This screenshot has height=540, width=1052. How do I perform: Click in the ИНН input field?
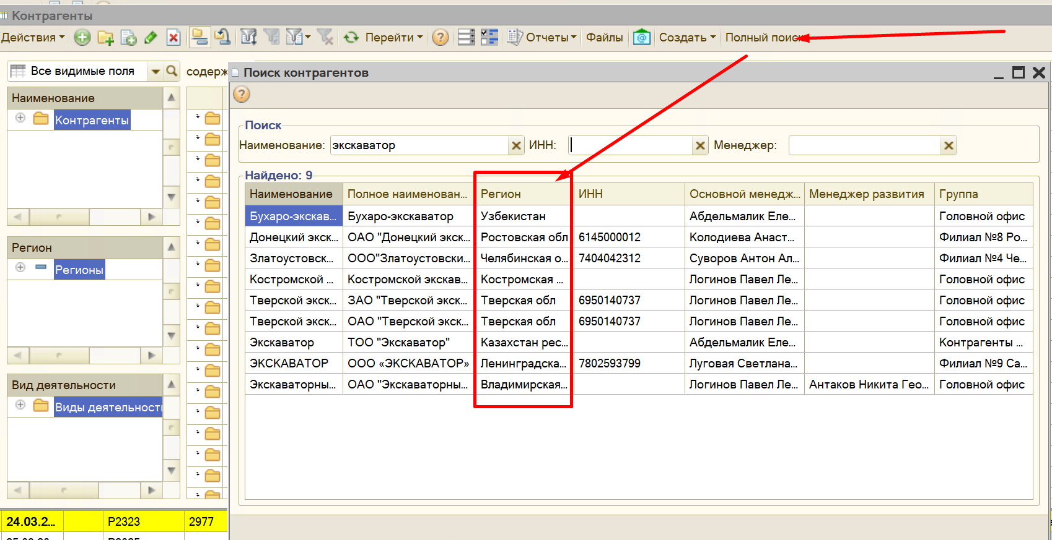[x=630, y=145]
